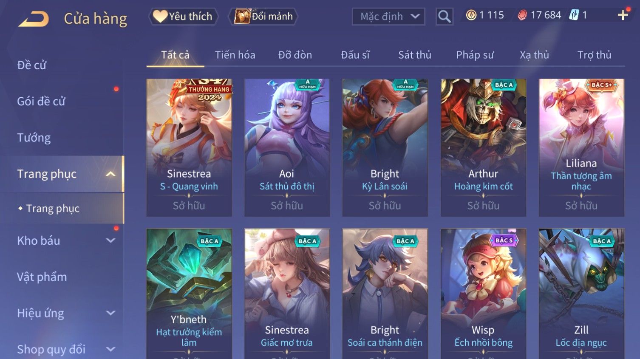Image resolution: width=640 pixels, height=359 pixels.
Task: Click the red ruby currency icon
Action: pyautogui.click(x=522, y=15)
